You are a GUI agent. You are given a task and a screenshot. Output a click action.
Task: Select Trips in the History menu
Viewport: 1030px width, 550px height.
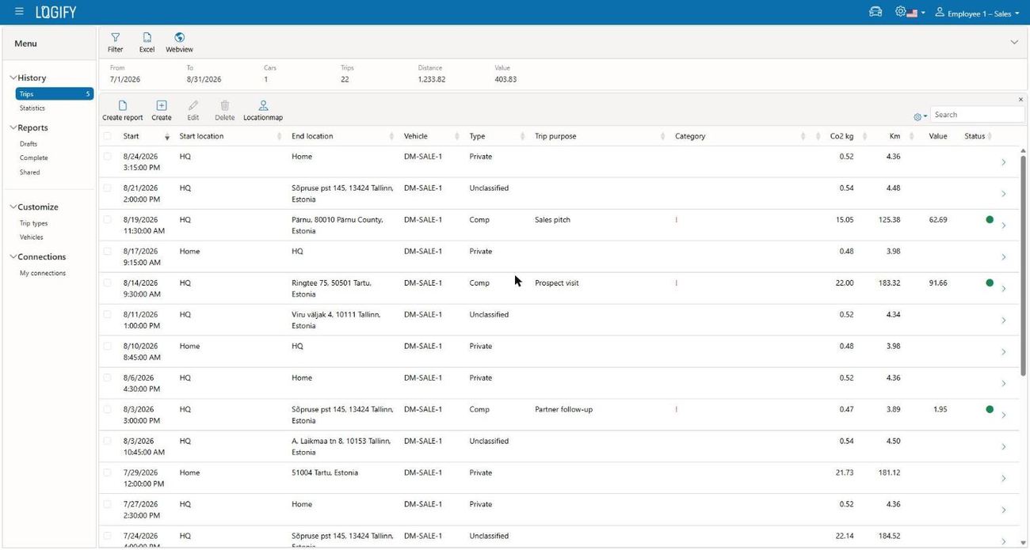pyautogui.click(x=54, y=94)
